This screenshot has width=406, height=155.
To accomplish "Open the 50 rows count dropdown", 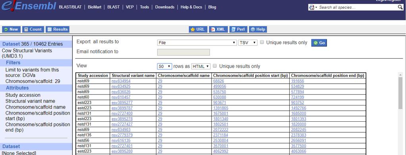I will (164, 66).
